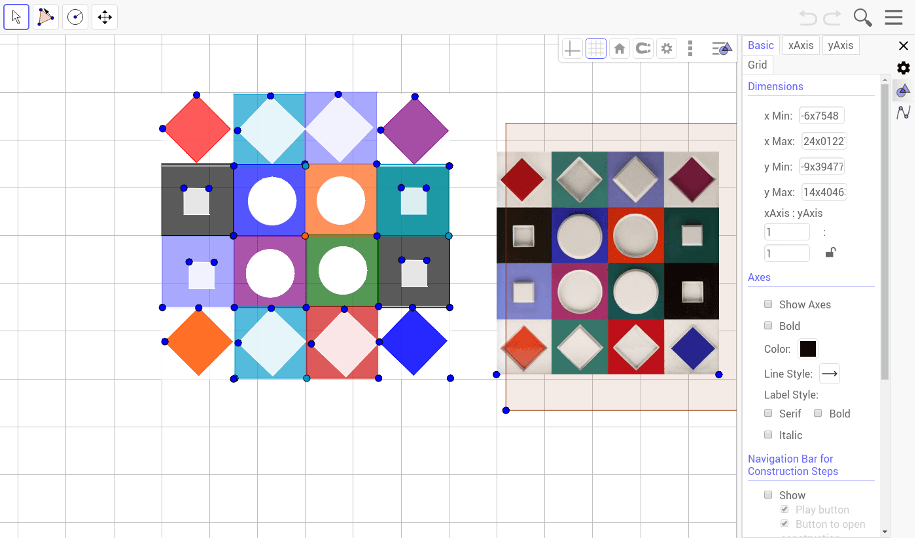
Task: Select the red diamond in the drawing
Action: click(x=197, y=129)
